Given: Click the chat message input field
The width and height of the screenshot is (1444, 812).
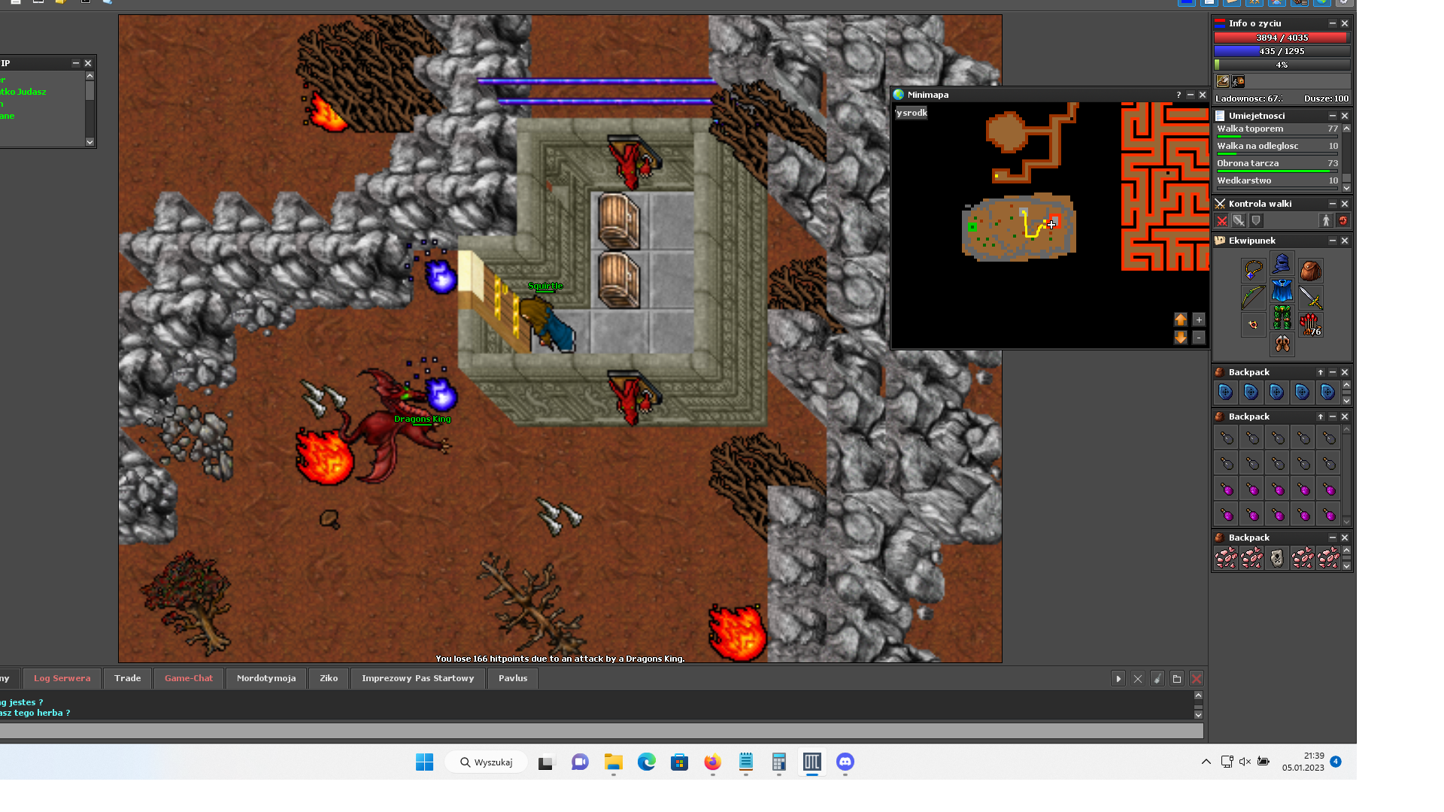Looking at the screenshot, I should (602, 731).
